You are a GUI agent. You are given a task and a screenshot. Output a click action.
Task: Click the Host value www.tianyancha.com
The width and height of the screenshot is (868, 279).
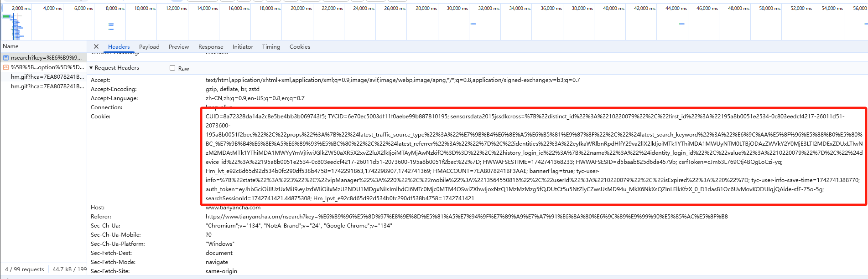[x=233, y=208]
